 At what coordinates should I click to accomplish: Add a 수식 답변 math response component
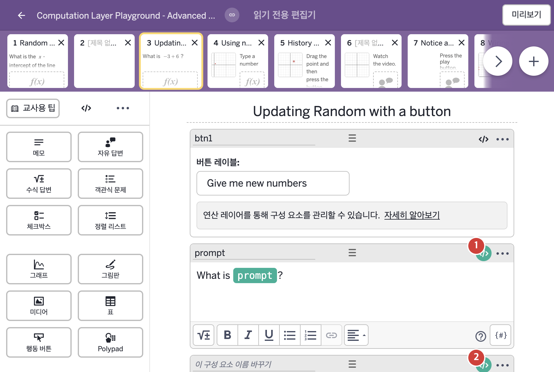[39, 184]
